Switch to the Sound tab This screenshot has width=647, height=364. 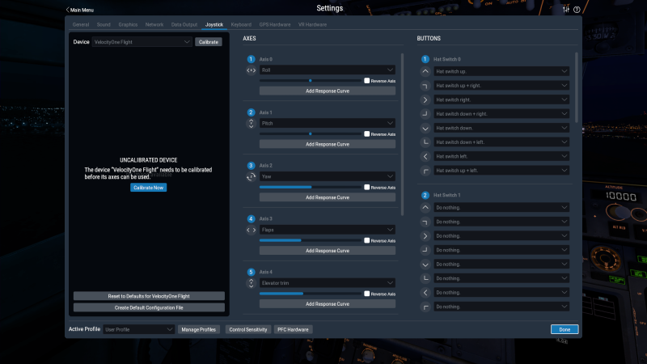click(x=104, y=25)
